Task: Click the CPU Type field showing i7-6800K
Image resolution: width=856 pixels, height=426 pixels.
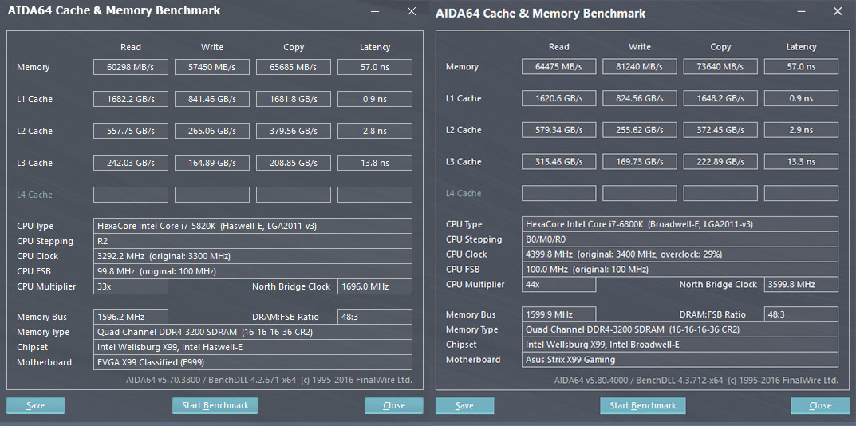Action: [680, 224]
